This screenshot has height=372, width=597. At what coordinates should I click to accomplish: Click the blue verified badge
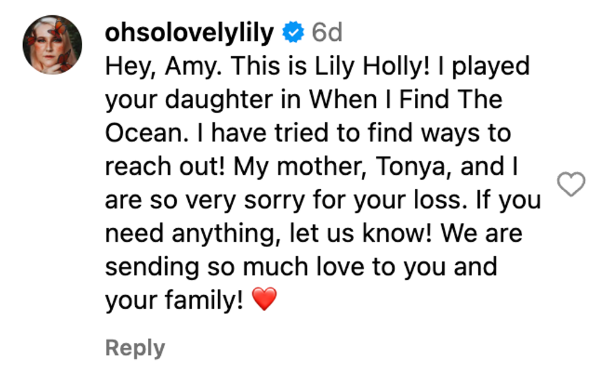click(294, 33)
